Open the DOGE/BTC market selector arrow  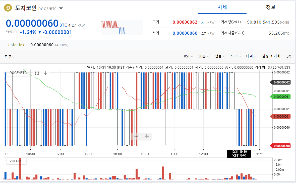[61, 8]
